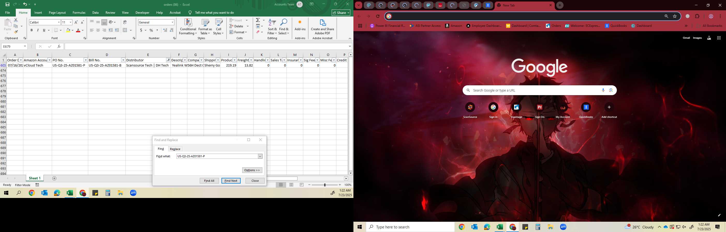
Task: Open number format dropdown showing General
Action: 172,22
